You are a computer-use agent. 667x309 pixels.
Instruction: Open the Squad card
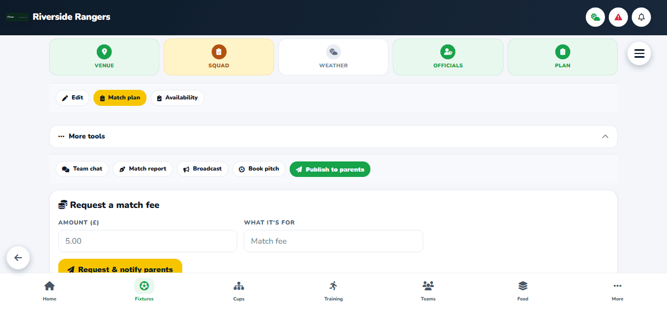pos(219,57)
